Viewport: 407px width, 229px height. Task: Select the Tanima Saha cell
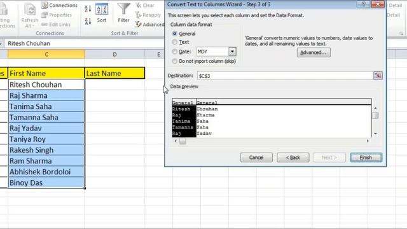(46, 106)
